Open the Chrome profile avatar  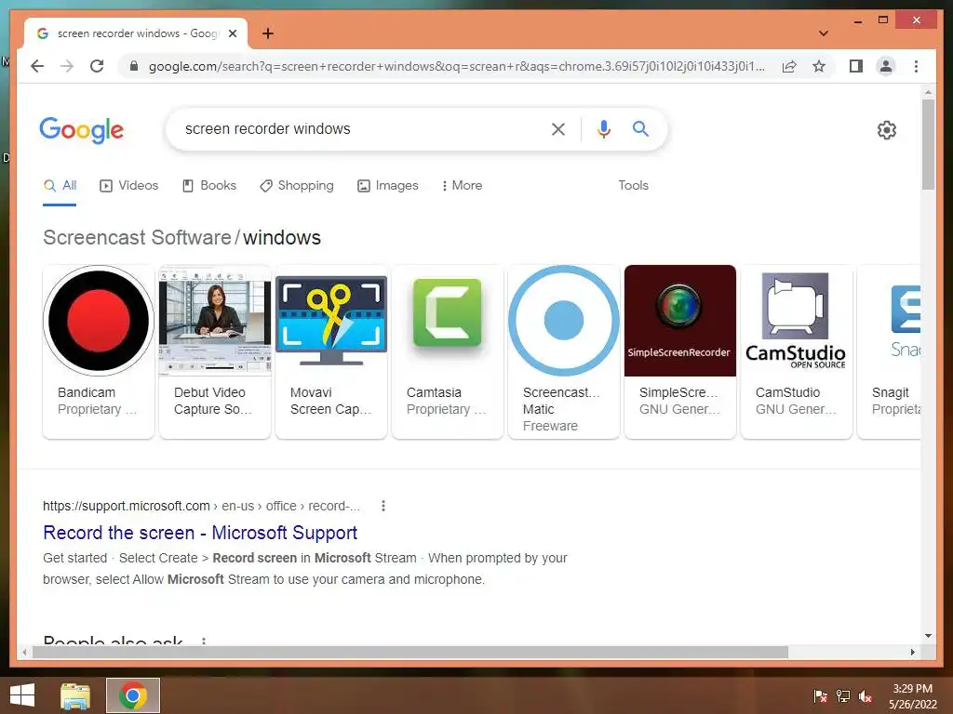coord(886,66)
